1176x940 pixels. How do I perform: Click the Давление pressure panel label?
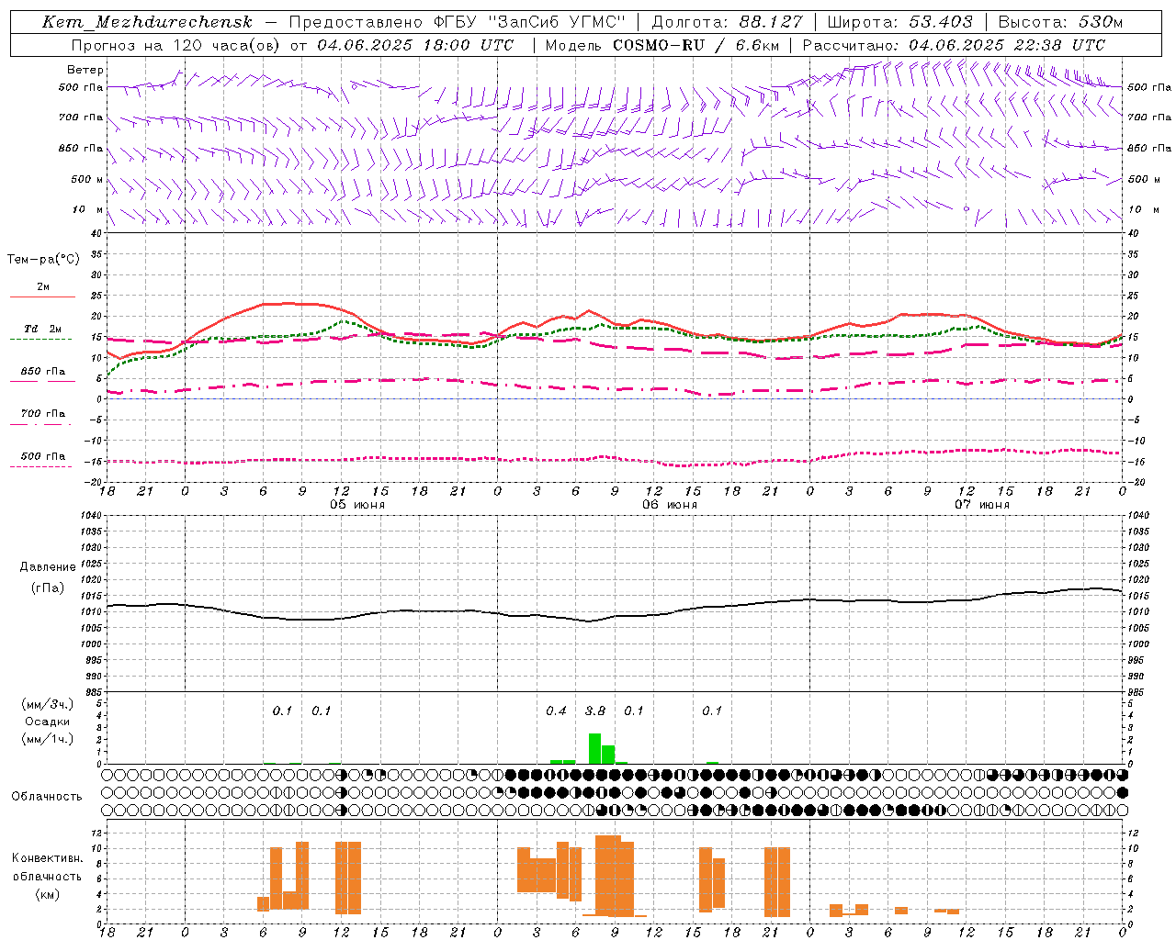pos(48,567)
